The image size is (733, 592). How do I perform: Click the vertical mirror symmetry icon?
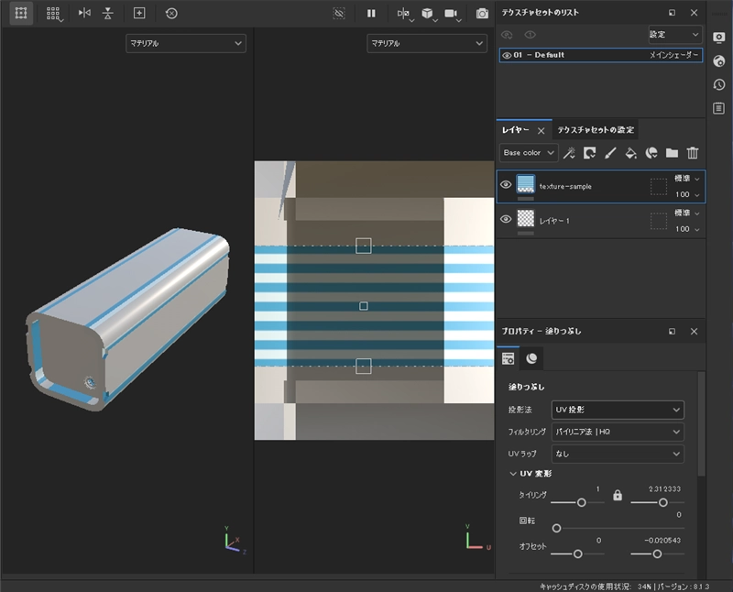(x=108, y=13)
